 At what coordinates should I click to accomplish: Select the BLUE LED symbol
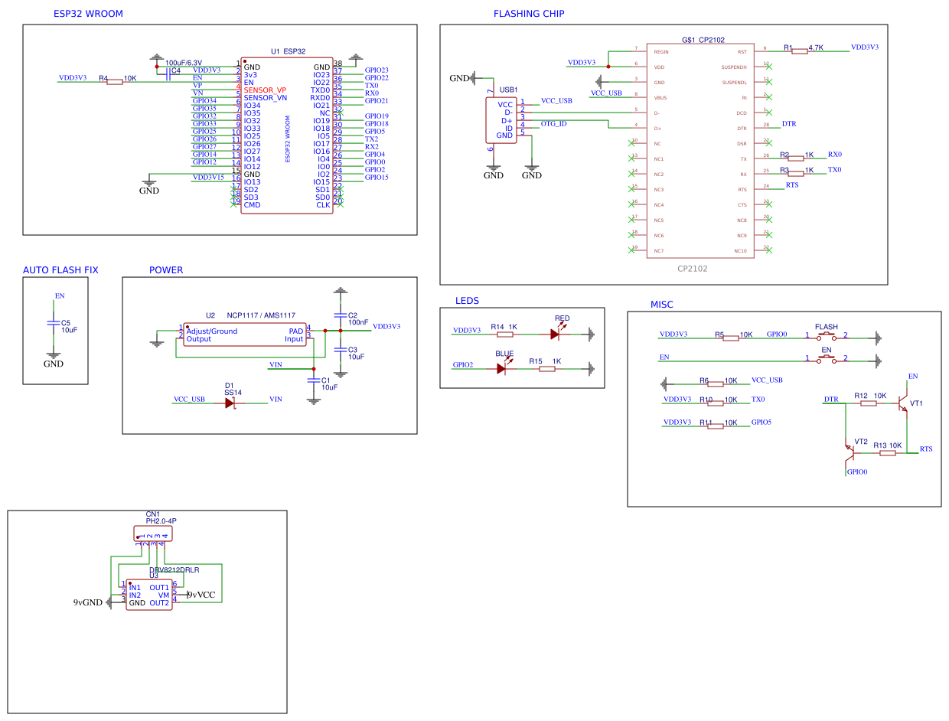tap(501, 368)
